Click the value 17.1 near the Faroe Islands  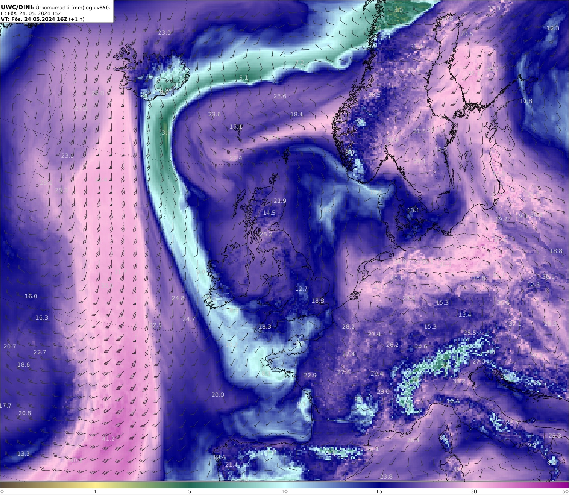tap(236, 127)
